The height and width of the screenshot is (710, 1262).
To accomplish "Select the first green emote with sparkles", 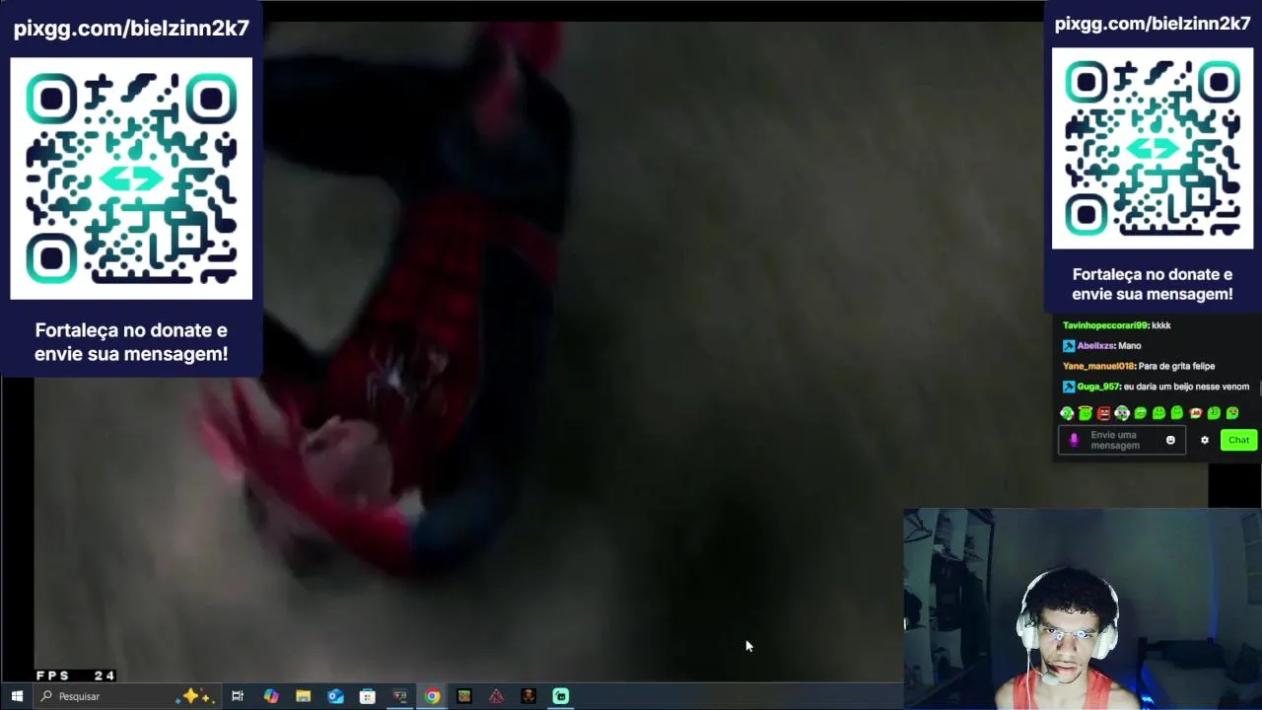I will click(x=1067, y=413).
